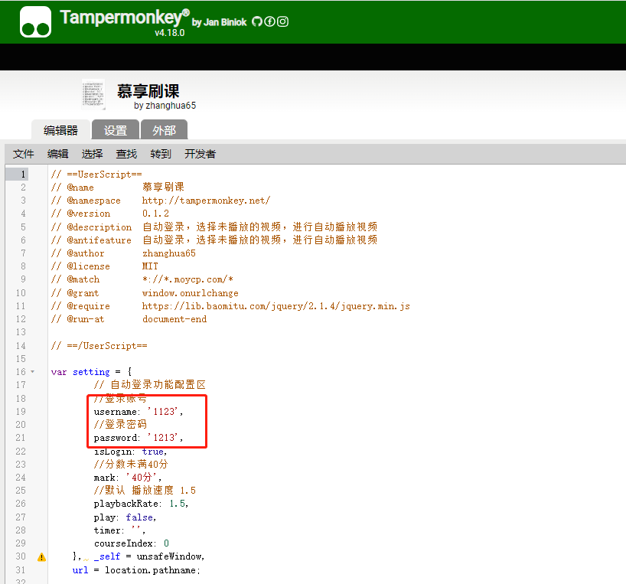Click 'by zhanghua65' author label

tap(165, 106)
